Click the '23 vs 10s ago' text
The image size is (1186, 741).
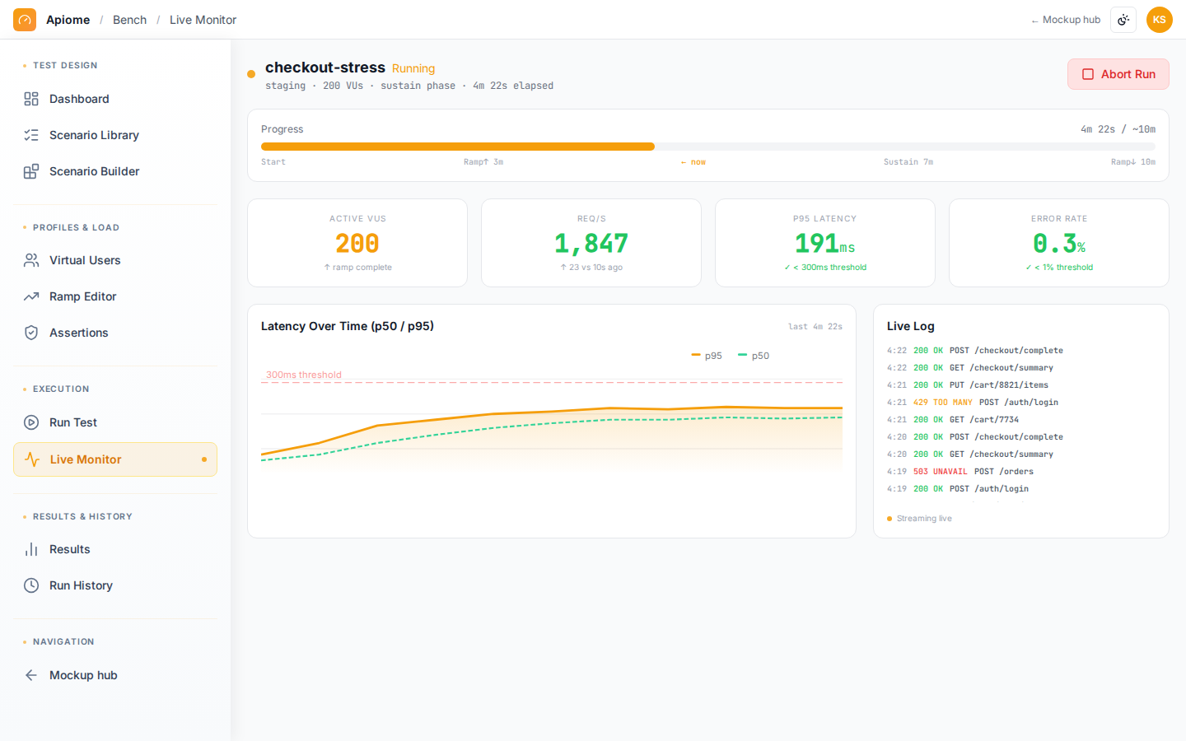point(591,268)
